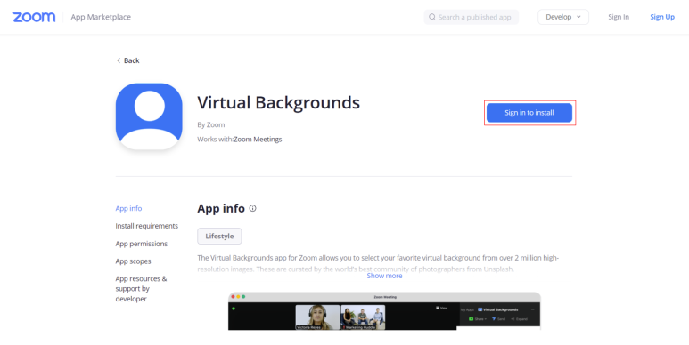Viewport: 689px width, 345px height.
Task: Jump to App scopes section
Action: [133, 261]
